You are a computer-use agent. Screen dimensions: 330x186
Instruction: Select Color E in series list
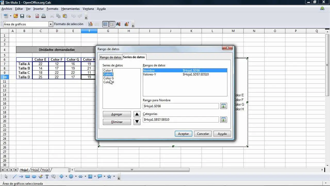pyautogui.click(x=108, y=71)
